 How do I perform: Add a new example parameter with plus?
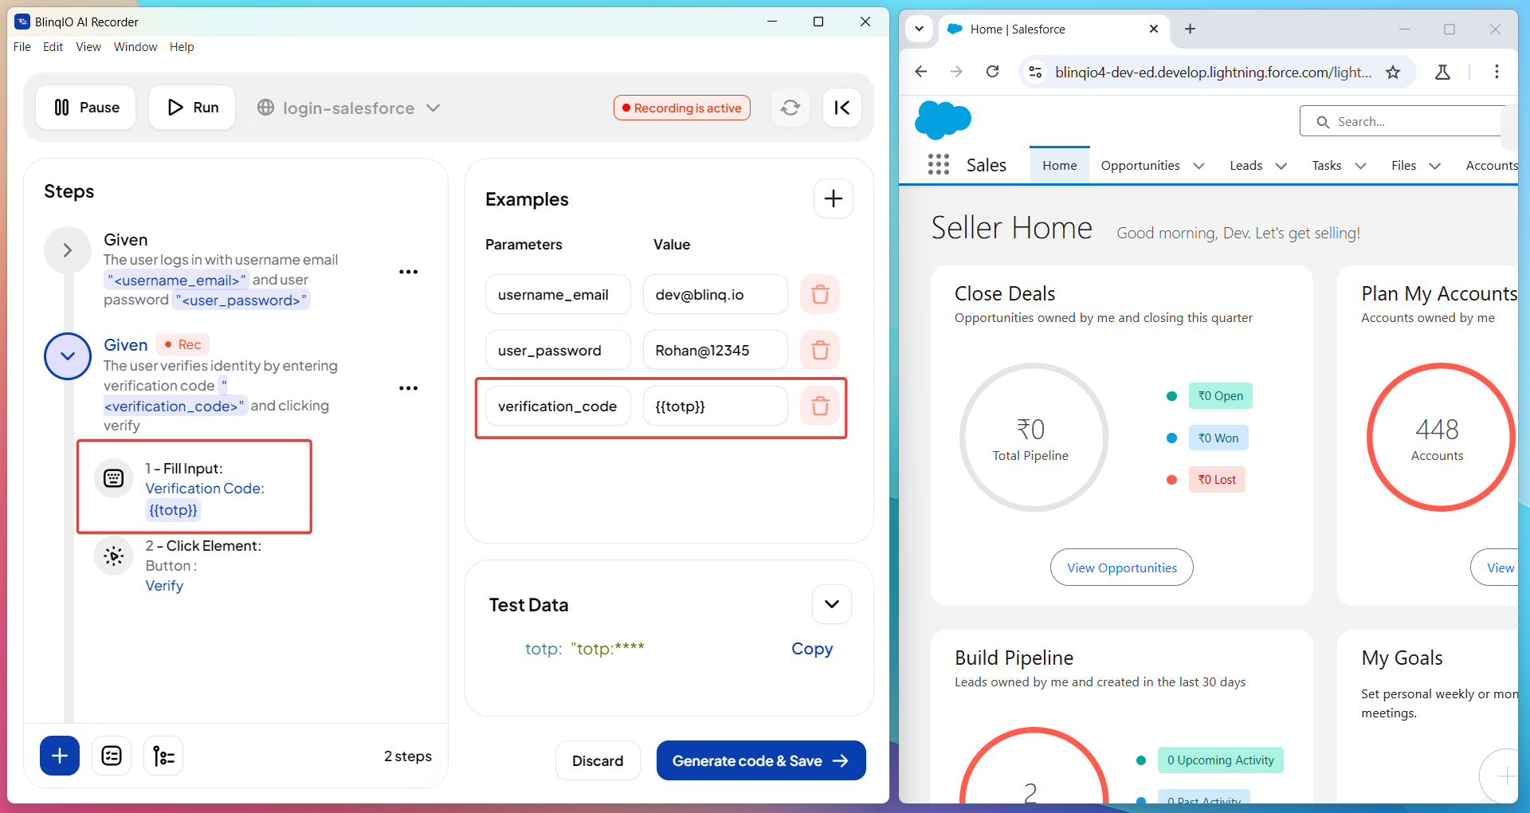(x=834, y=198)
